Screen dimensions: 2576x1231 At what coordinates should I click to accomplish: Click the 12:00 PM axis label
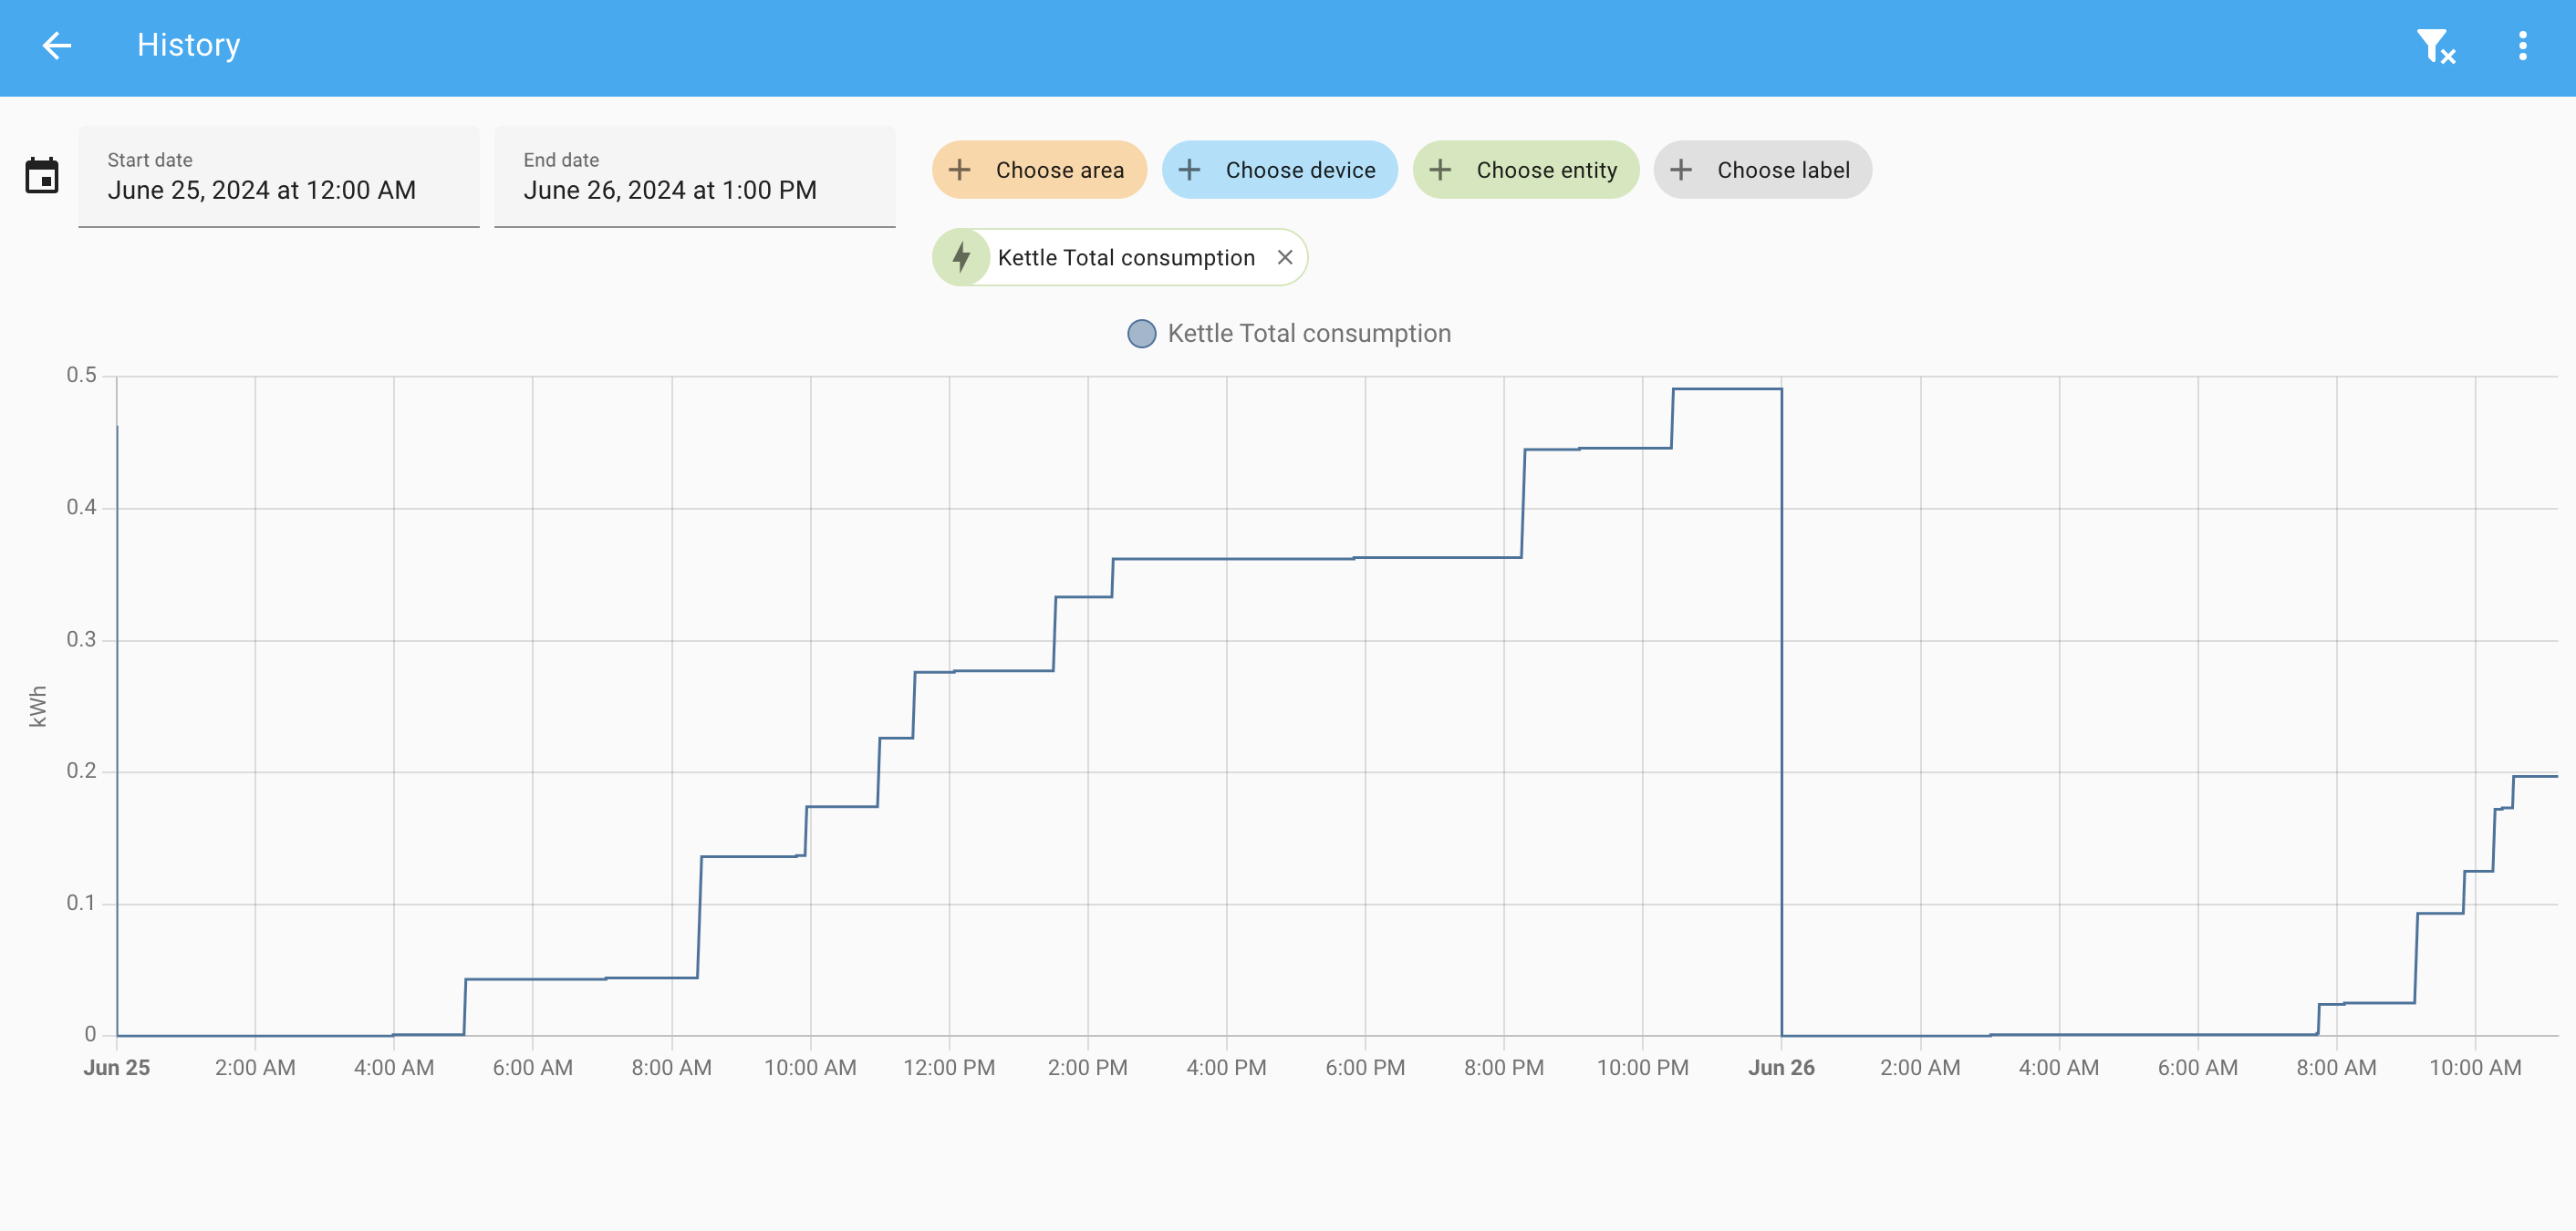coord(948,1067)
